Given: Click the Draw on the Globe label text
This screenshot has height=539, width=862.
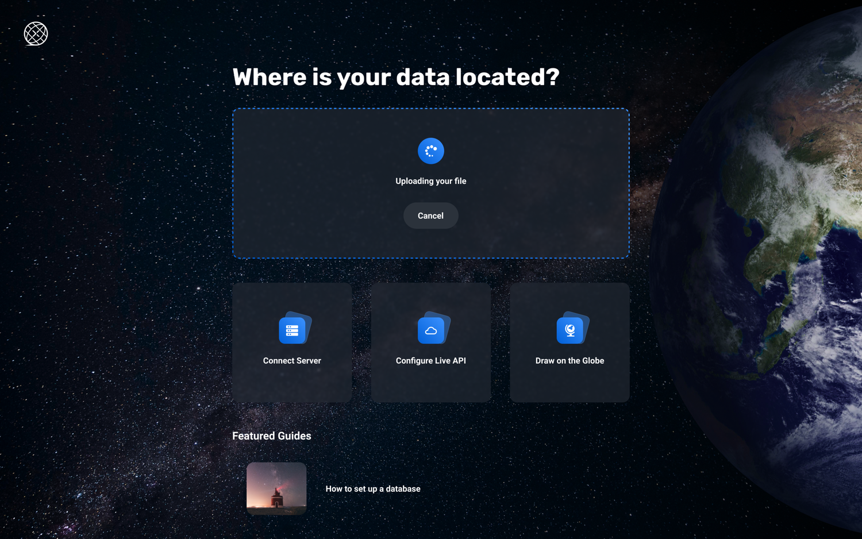Looking at the screenshot, I should click(x=569, y=360).
